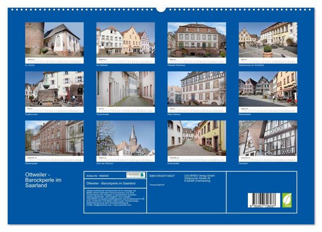The image size is (322, 232).
Task: Click the CALVENDO logo
Action: 136,175
